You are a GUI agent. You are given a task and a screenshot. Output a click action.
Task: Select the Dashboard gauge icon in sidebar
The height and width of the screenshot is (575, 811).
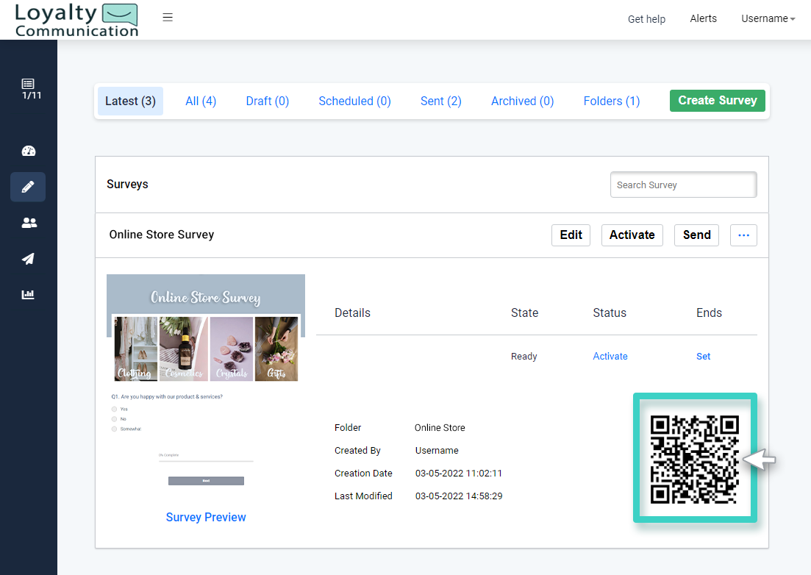(28, 151)
